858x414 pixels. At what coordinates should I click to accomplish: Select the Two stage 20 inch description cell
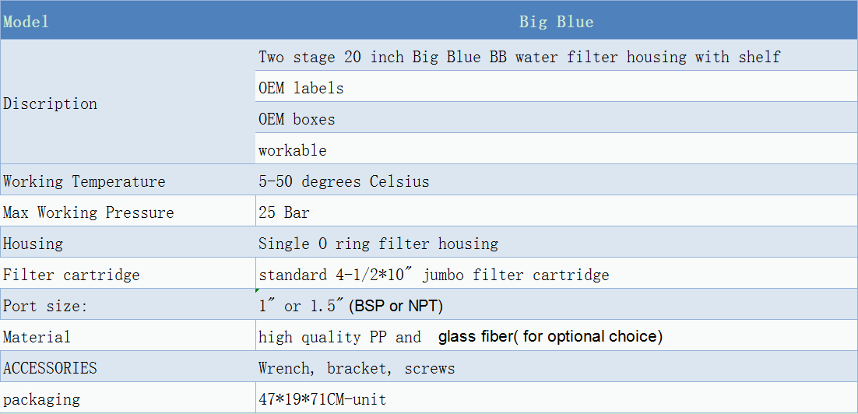click(557, 55)
